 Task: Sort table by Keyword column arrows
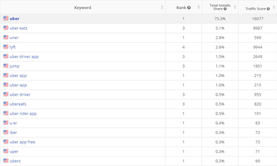pyautogui.click(x=162, y=7)
